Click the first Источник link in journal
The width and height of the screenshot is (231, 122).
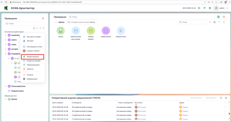point(142,107)
